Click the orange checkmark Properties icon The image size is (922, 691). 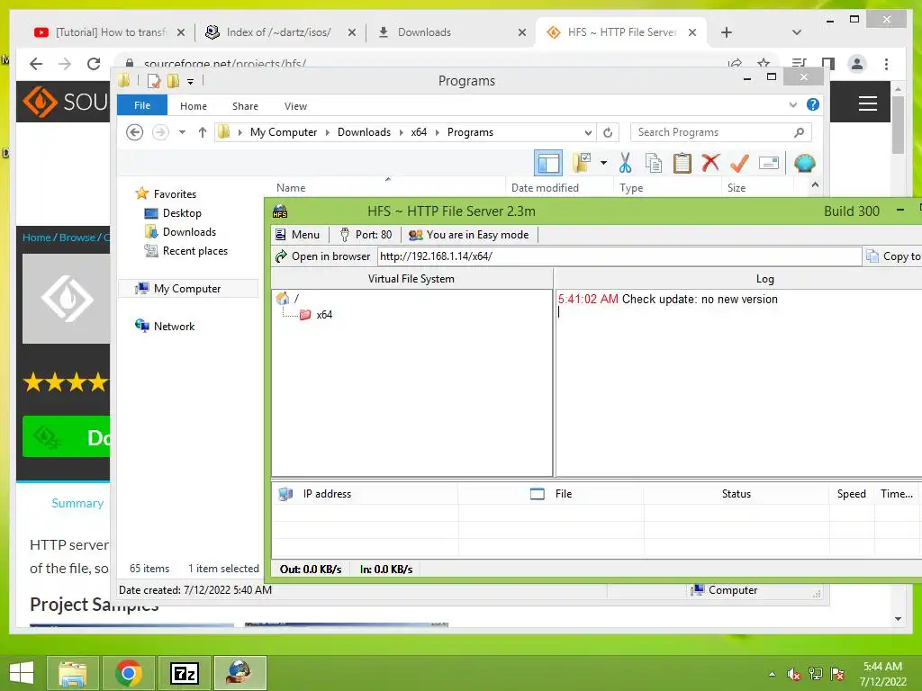click(739, 163)
